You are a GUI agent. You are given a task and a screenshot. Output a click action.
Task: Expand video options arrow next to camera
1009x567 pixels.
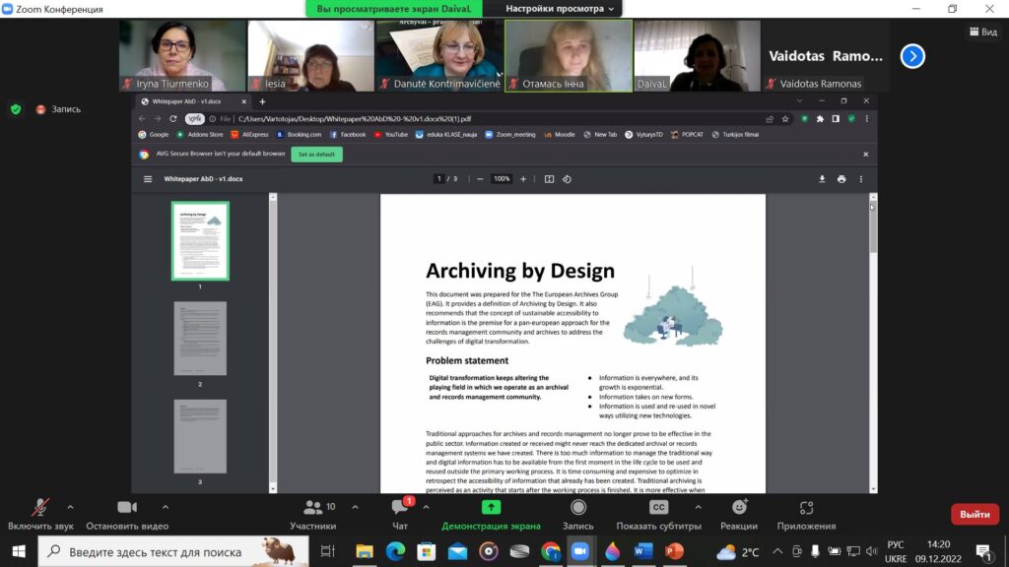(x=165, y=505)
